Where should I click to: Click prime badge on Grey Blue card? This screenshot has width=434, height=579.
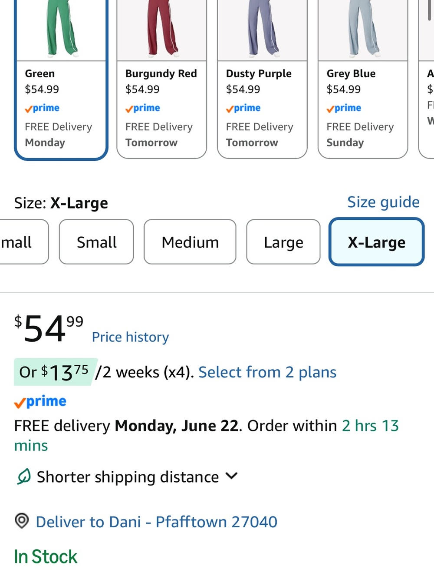344,108
